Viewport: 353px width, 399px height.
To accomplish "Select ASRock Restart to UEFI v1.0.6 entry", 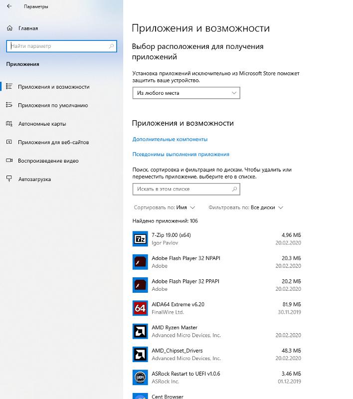I will pyautogui.click(x=217, y=378).
